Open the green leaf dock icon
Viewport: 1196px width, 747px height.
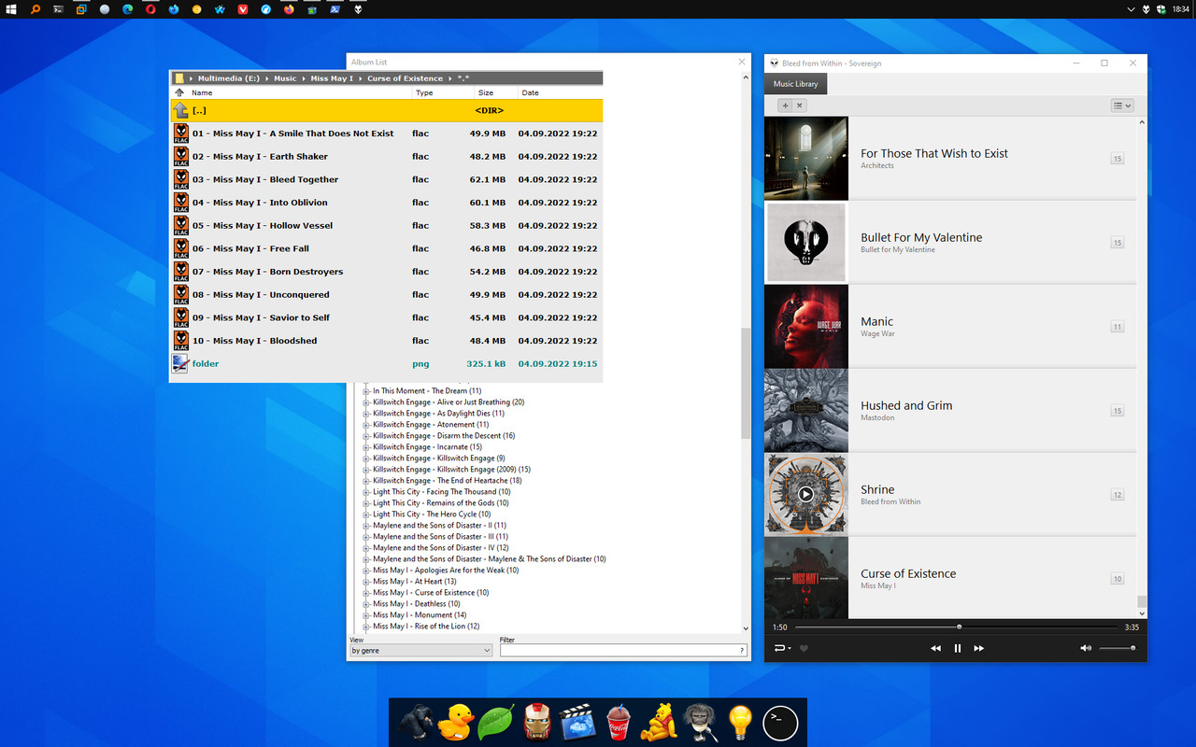coord(496,723)
